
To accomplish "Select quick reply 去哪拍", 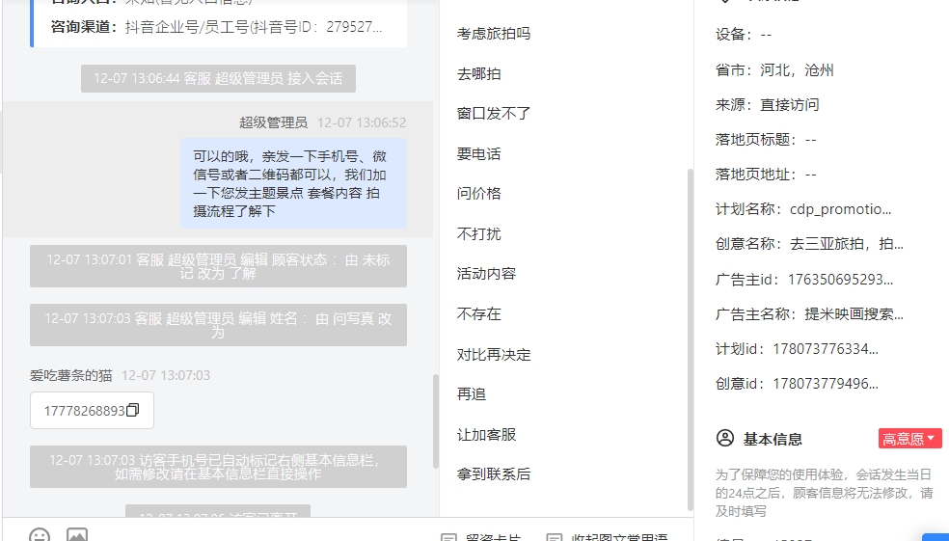I will pos(478,74).
